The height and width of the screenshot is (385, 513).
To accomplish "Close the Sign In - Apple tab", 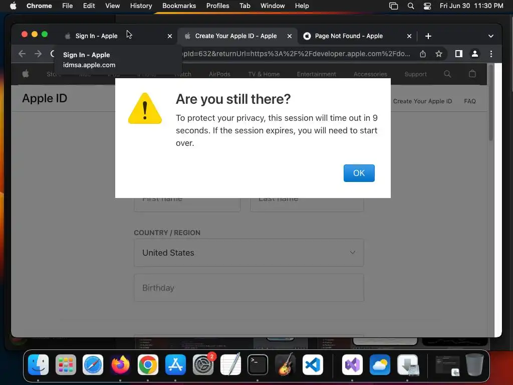I will point(170,36).
